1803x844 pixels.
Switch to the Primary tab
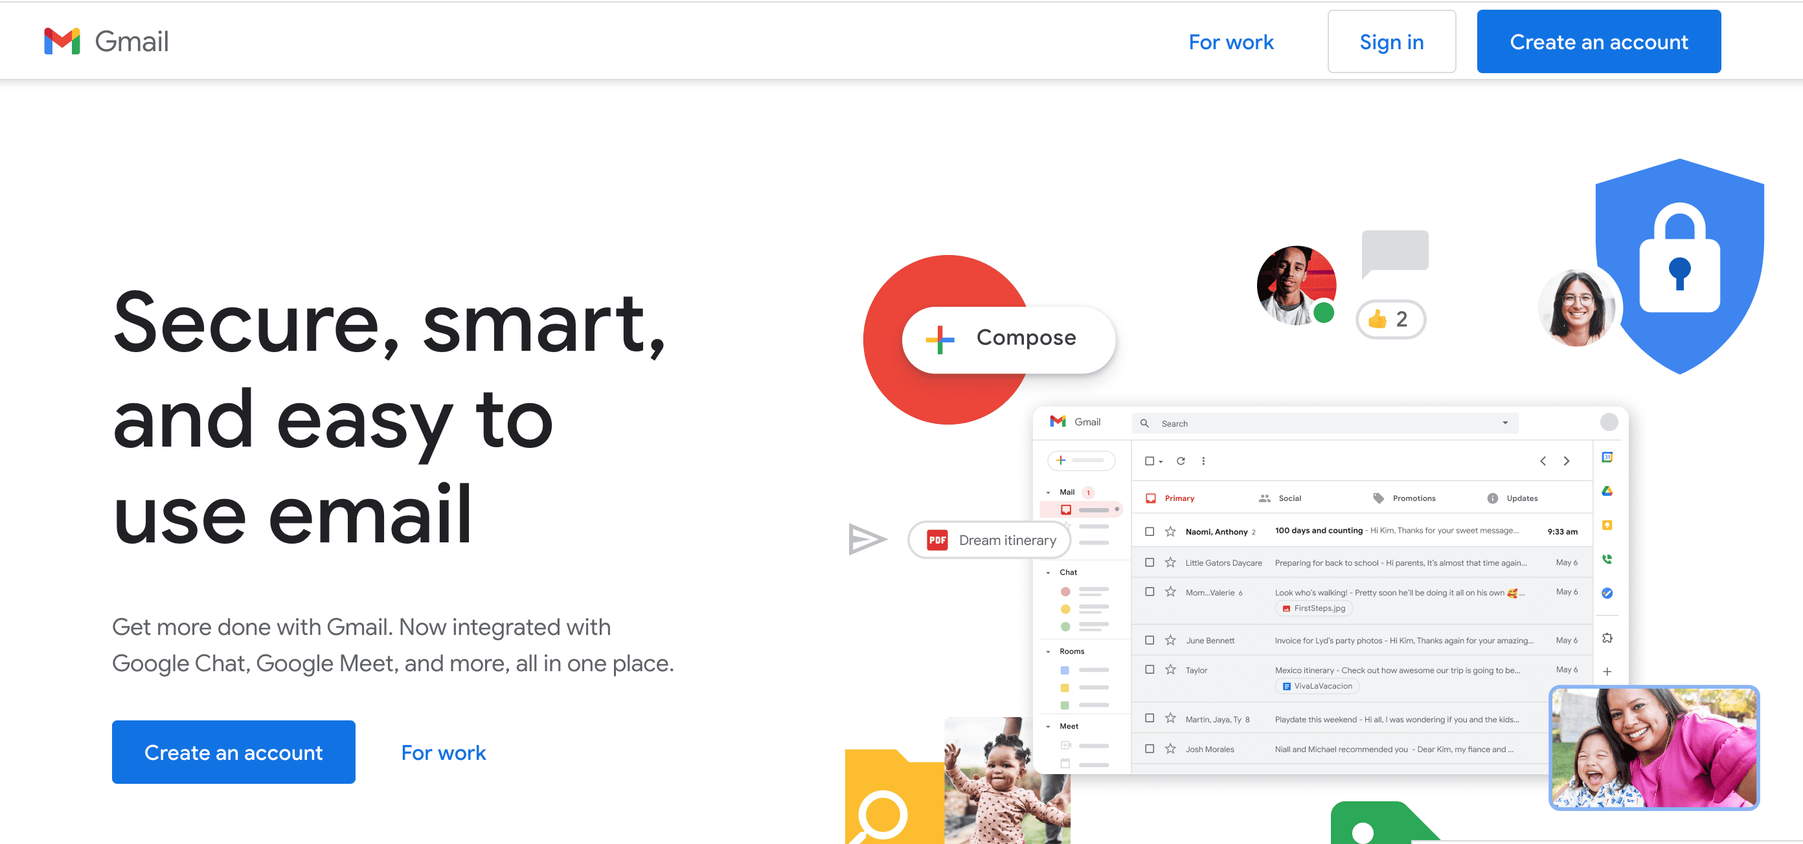pos(1170,498)
